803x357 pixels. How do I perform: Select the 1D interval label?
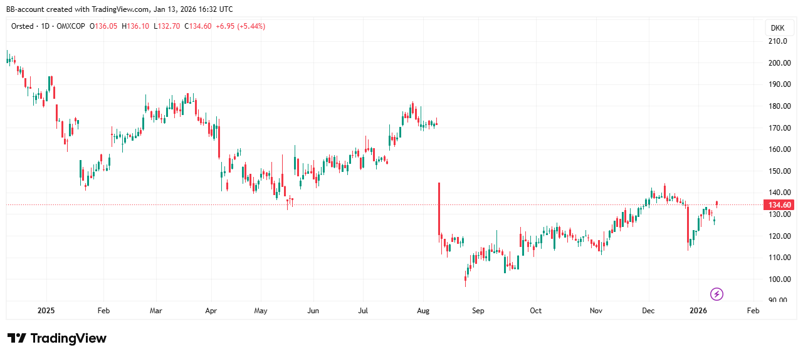click(x=46, y=26)
